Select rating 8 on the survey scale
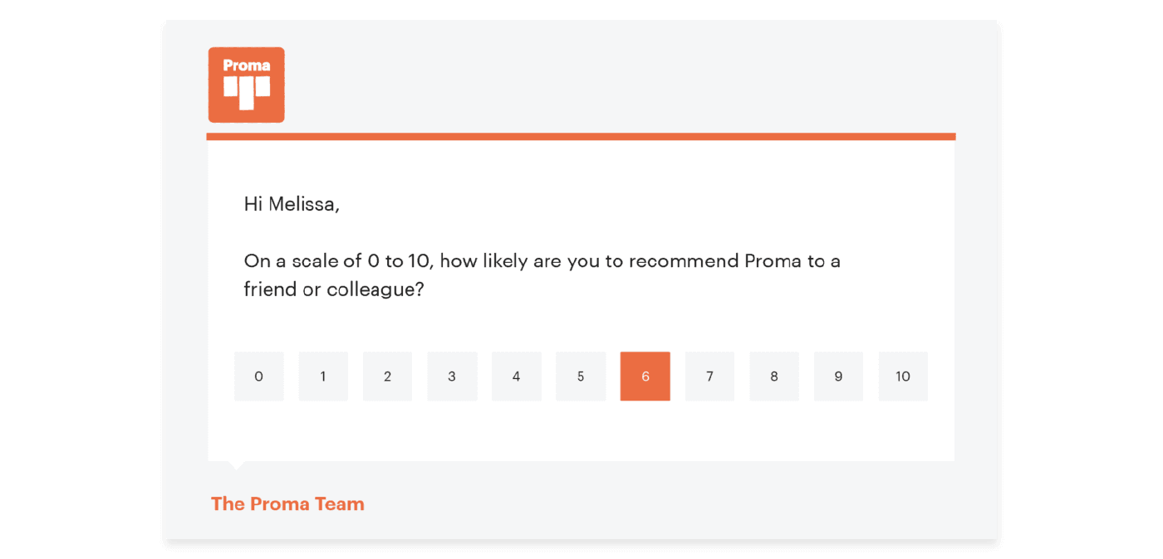The height and width of the screenshot is (559, 1163). pos(773,376)
